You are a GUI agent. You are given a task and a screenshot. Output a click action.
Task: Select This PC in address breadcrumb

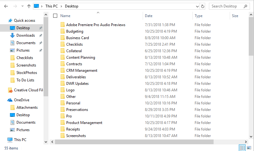point(52,6)
